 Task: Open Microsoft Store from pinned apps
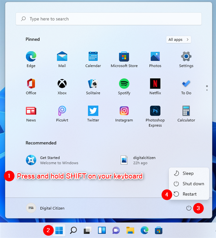[124, 59]
